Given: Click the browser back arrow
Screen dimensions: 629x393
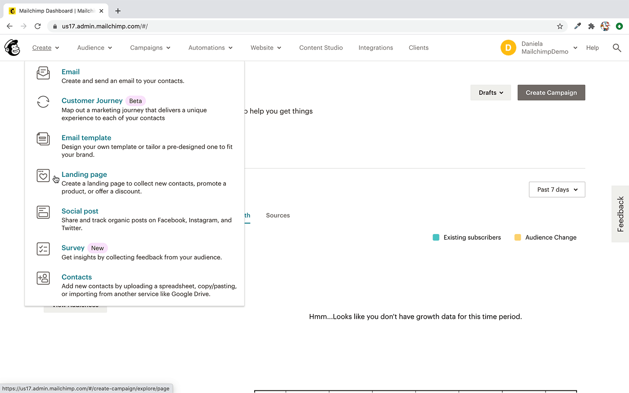Looking at the screenshot, I should 10,26.
